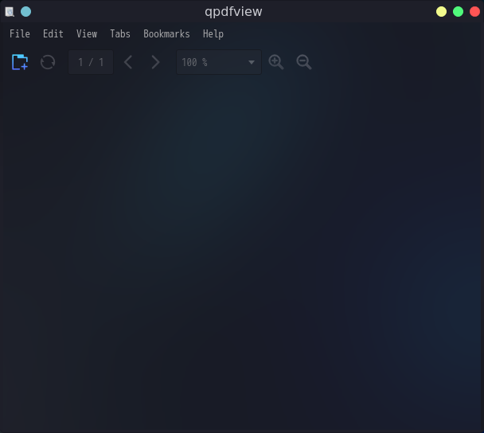Viewport: 484px width, 433px height.
Task: Click the Zoom out magnifier icon
Action: 304,62
